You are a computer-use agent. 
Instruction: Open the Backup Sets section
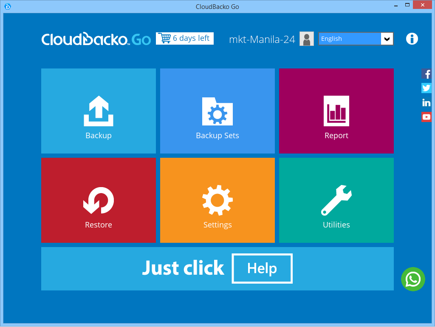coord(217,111)
